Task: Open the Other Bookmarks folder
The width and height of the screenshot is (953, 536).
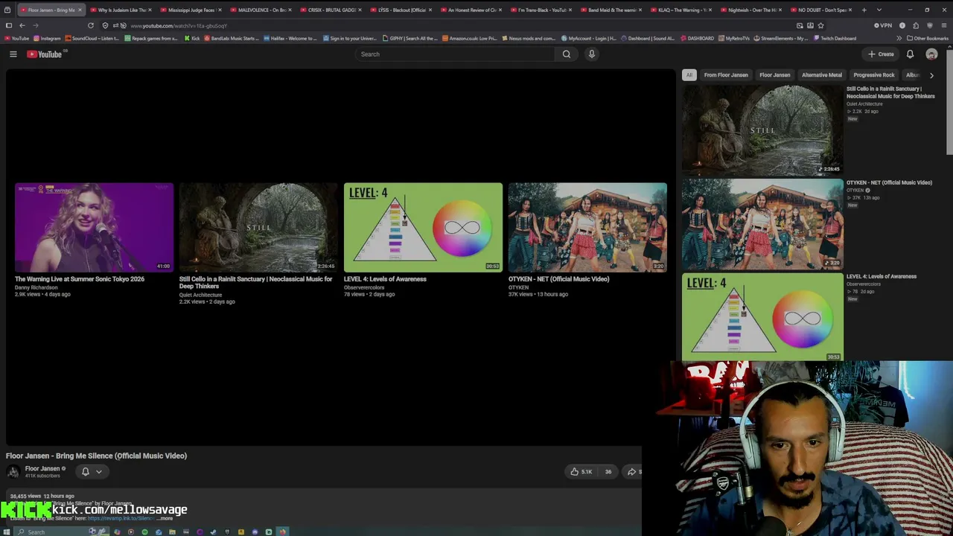Action: [x=928, y=38]
